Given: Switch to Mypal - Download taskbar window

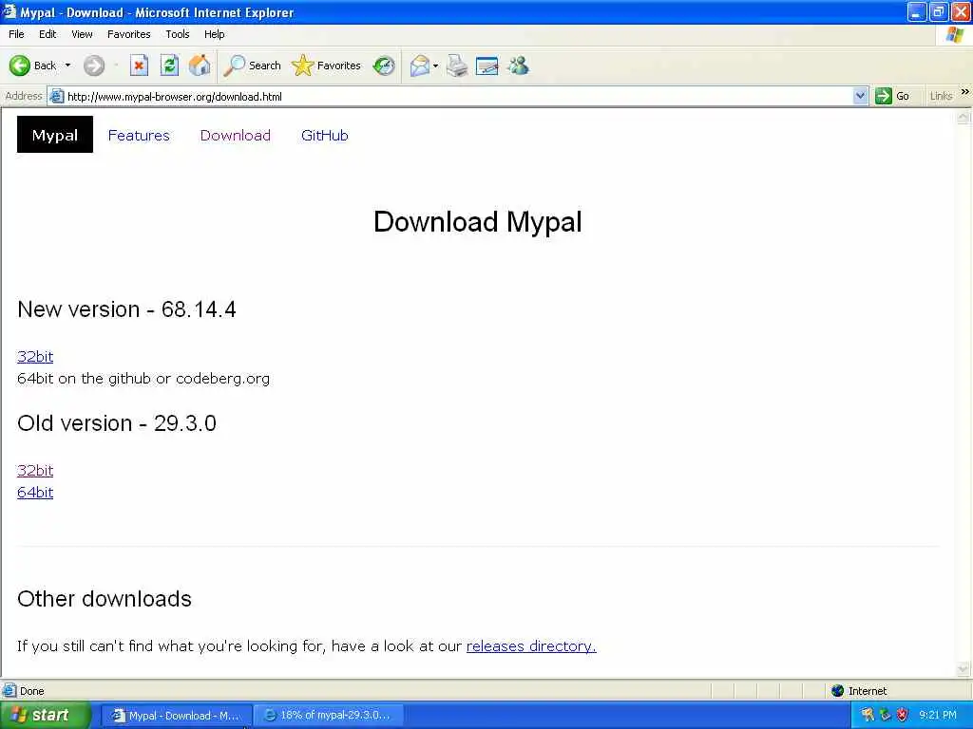Looking at the screenshot, I should [x=176, y=716].
